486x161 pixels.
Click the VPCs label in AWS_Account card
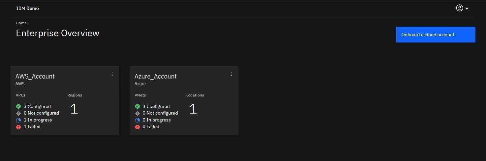[x=20, y=95]
